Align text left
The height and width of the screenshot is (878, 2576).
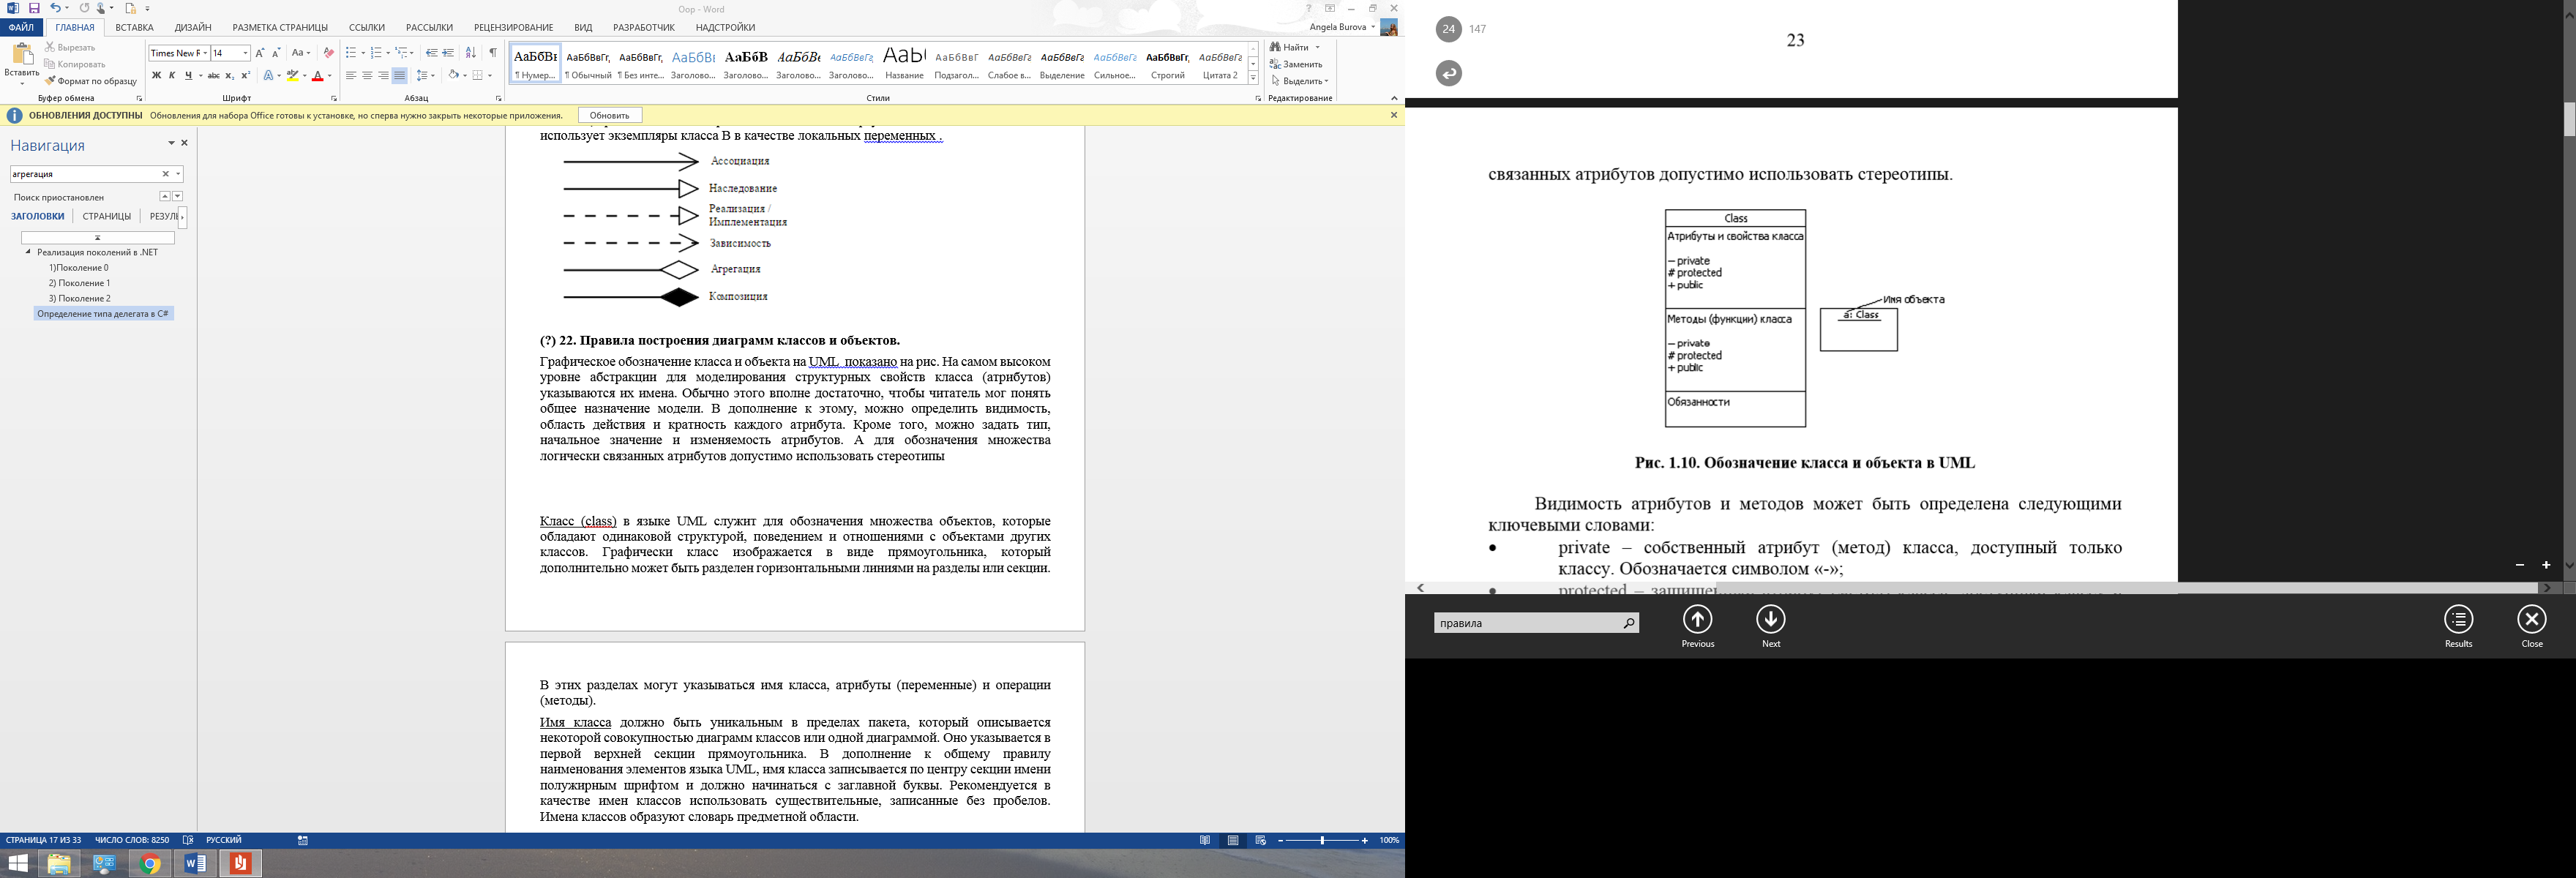click(x=351, y=75)
